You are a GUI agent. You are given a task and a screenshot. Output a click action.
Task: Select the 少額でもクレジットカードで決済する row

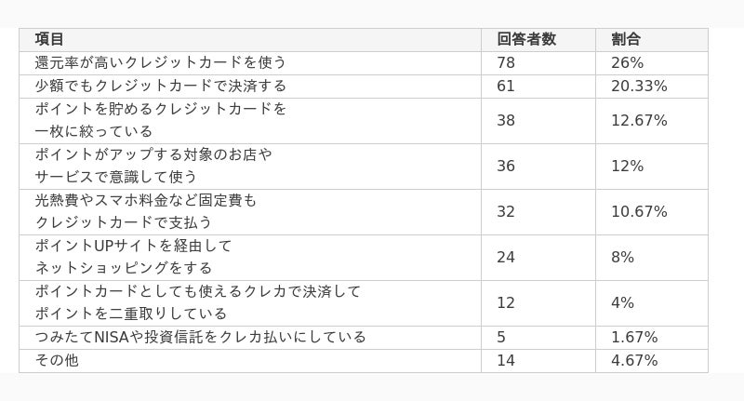[x=364, y=87]
